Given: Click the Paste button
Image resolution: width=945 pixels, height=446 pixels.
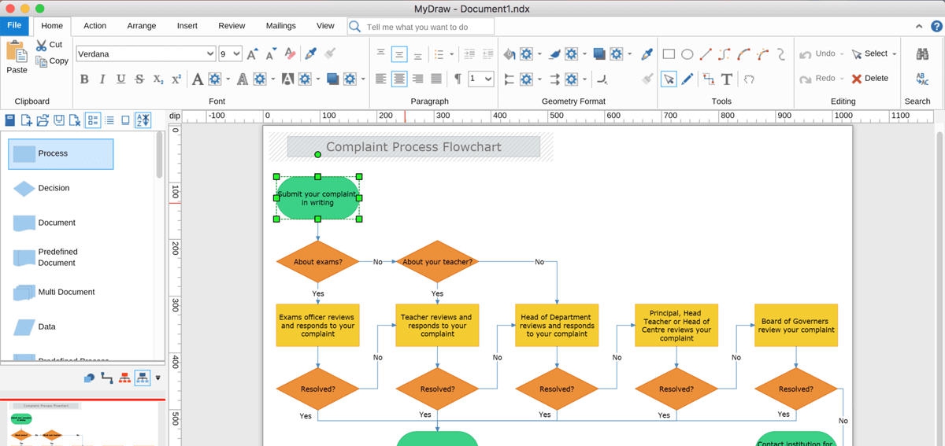Looking at the screenshot, I should click(17, 57).
